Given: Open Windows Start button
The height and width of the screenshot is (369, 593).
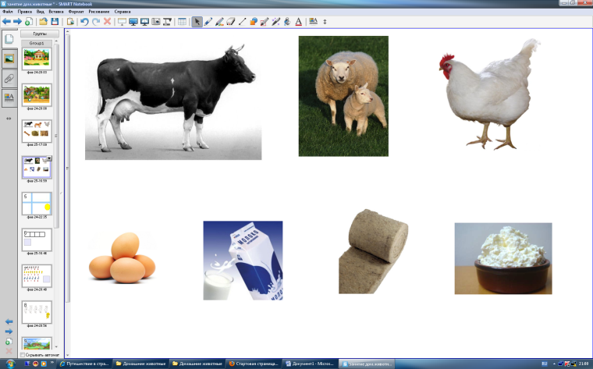Looking at the screenshot, I should pos(10,364).
